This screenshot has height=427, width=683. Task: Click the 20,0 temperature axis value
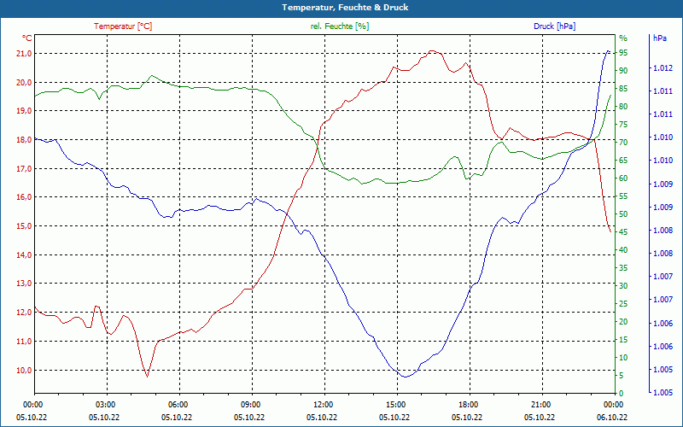pos(25,82)
